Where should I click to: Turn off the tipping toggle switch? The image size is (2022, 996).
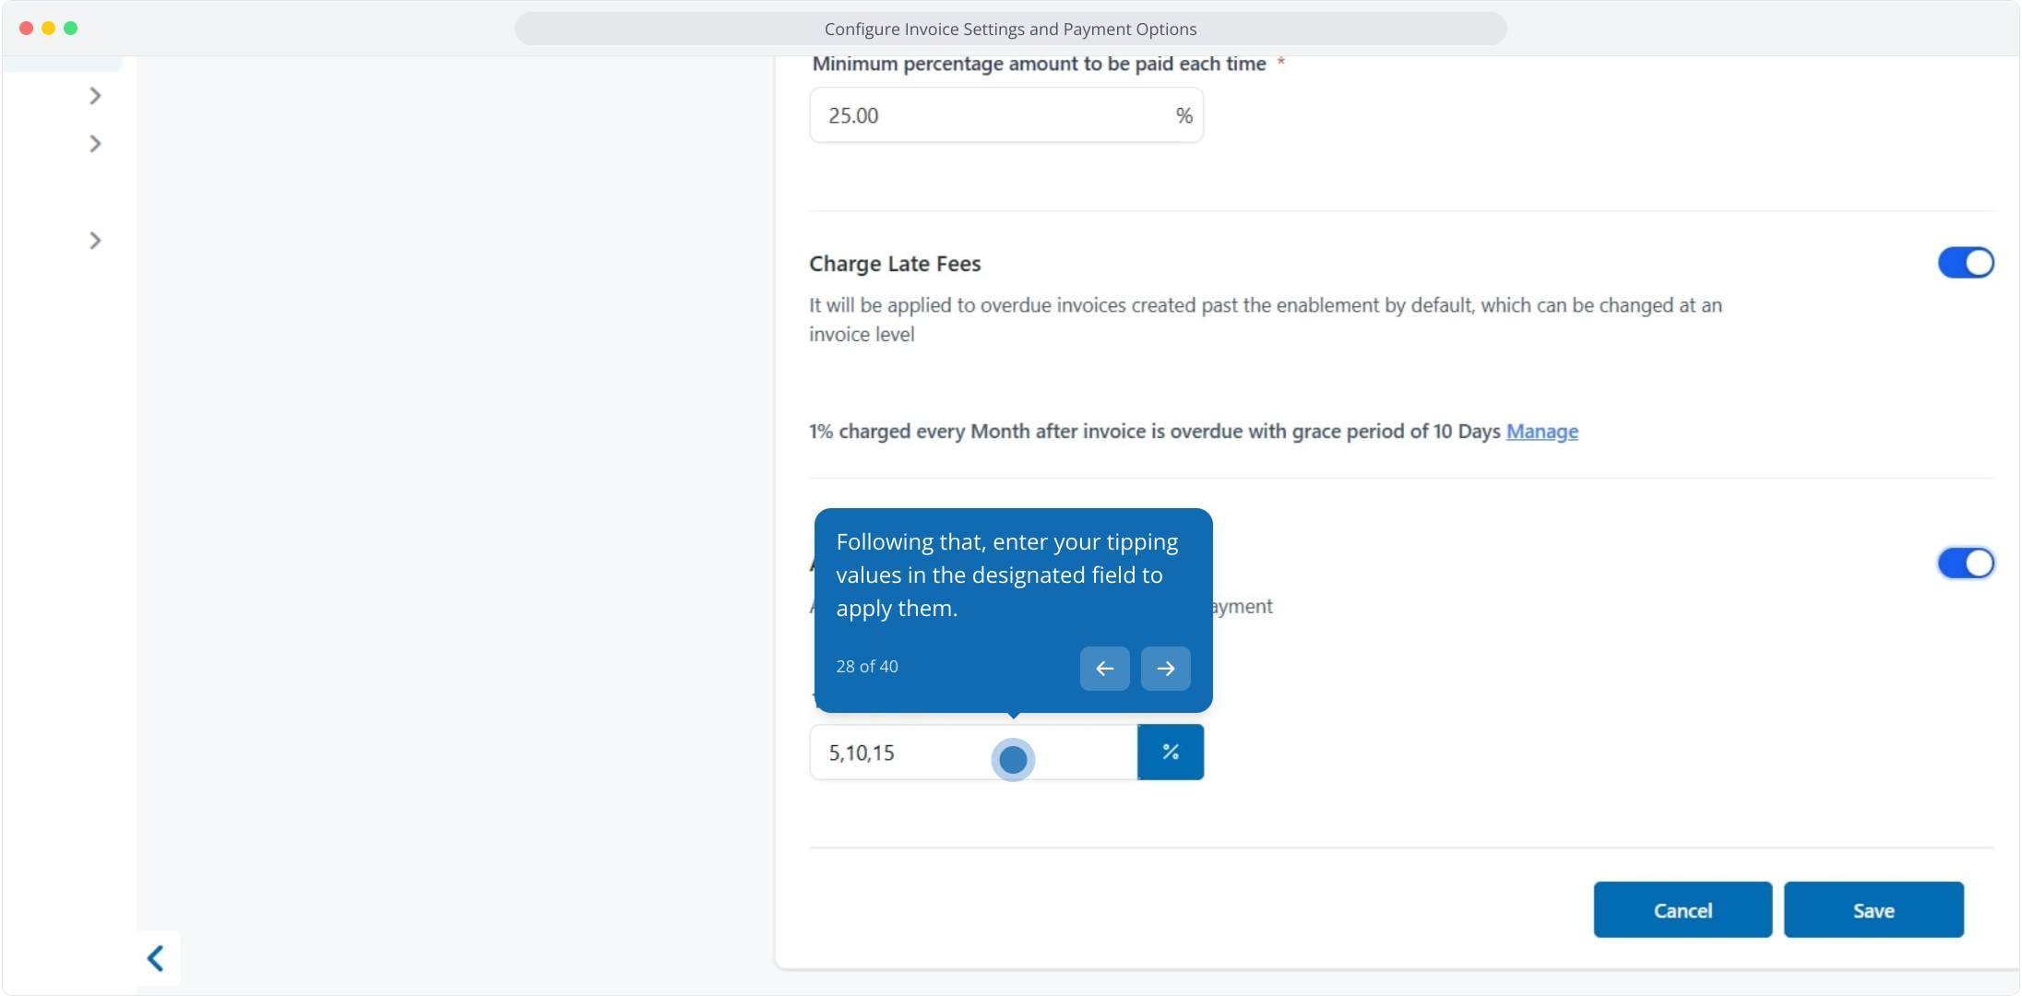pos(1965,563)
